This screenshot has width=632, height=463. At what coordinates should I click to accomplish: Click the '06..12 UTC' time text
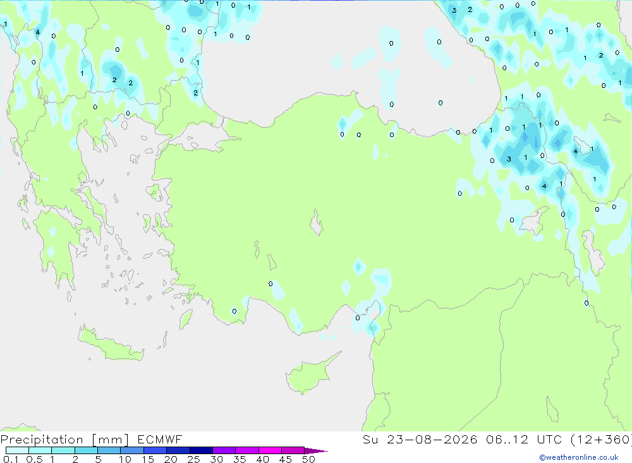click(x=525, y=439)
